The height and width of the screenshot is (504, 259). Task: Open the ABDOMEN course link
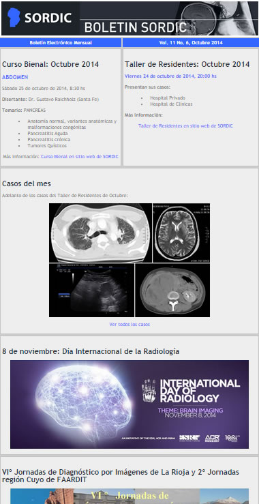(x=15, y=77)
